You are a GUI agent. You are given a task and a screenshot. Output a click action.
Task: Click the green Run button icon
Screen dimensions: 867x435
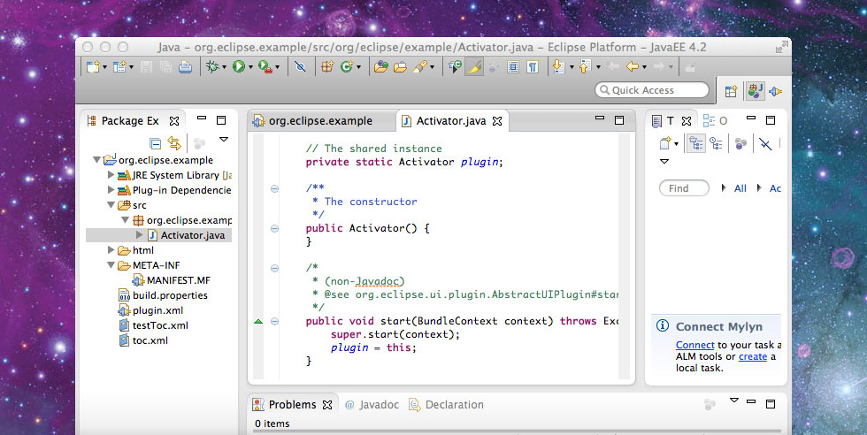[x=238, y=66]
